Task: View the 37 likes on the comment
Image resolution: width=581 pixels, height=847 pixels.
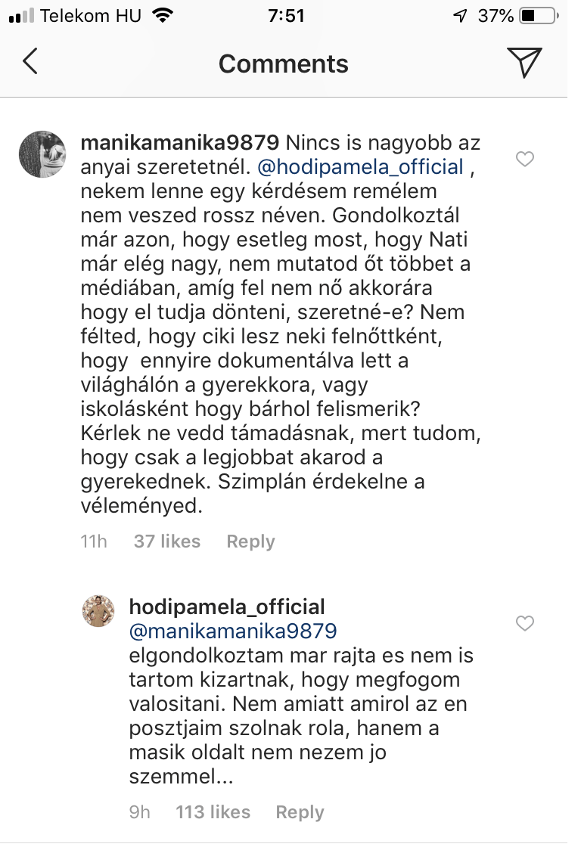Action: pos(167,541)
